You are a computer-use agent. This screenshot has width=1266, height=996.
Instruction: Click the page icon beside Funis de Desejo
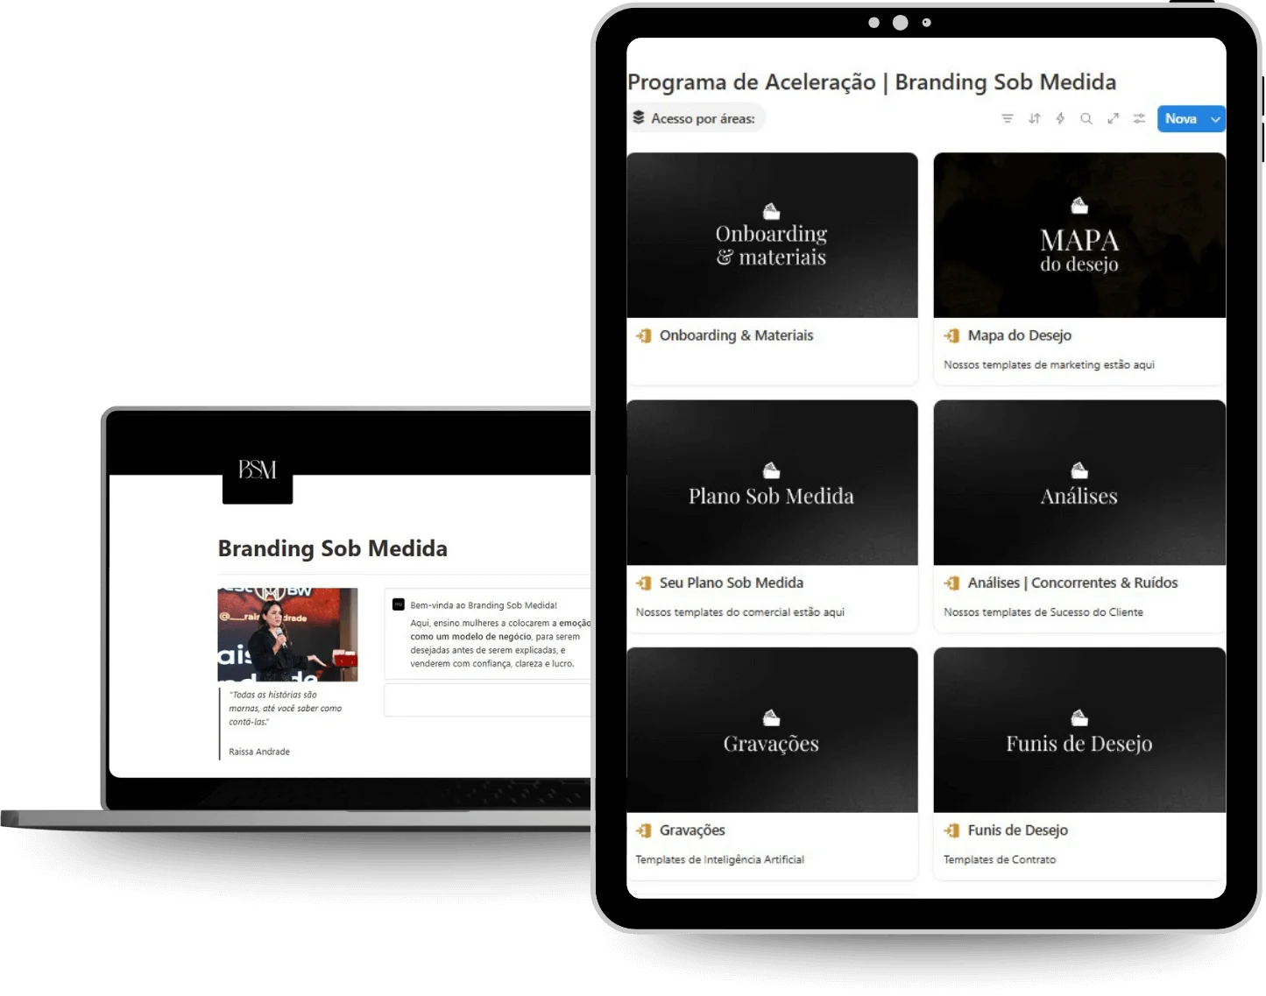(952, 830)
